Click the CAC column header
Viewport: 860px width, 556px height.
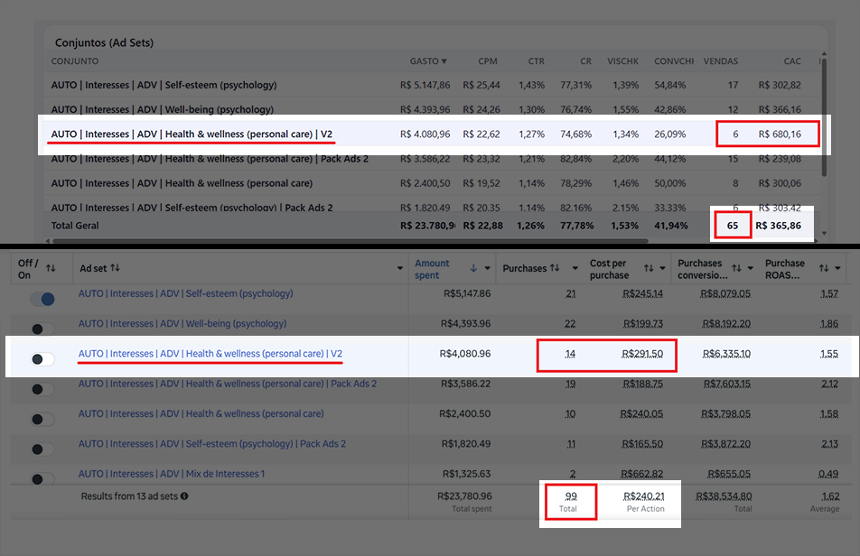click(x=792, y=61)
